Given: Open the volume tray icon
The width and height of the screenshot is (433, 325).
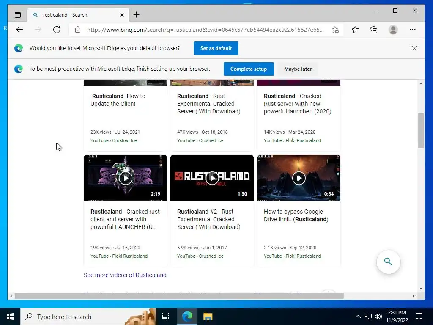Looking at the screenshot, I should 378,317.
